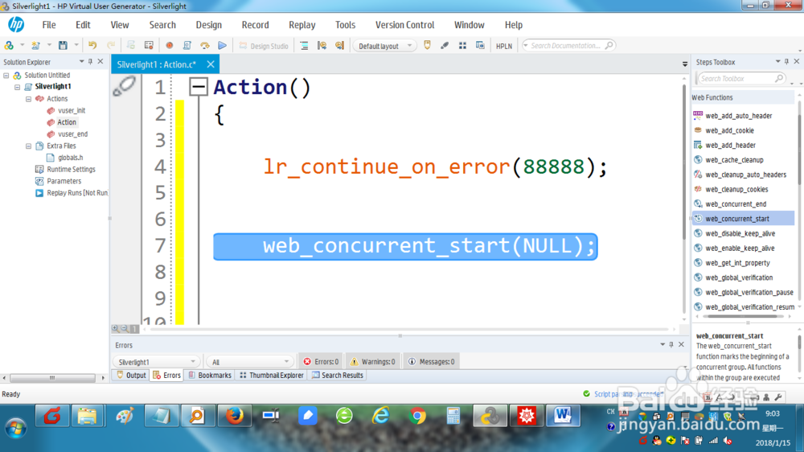Image resolution: width=804 pixels, height=452 pixels.
Task: Open Word from the taskbar
Action: pos(563,416)
